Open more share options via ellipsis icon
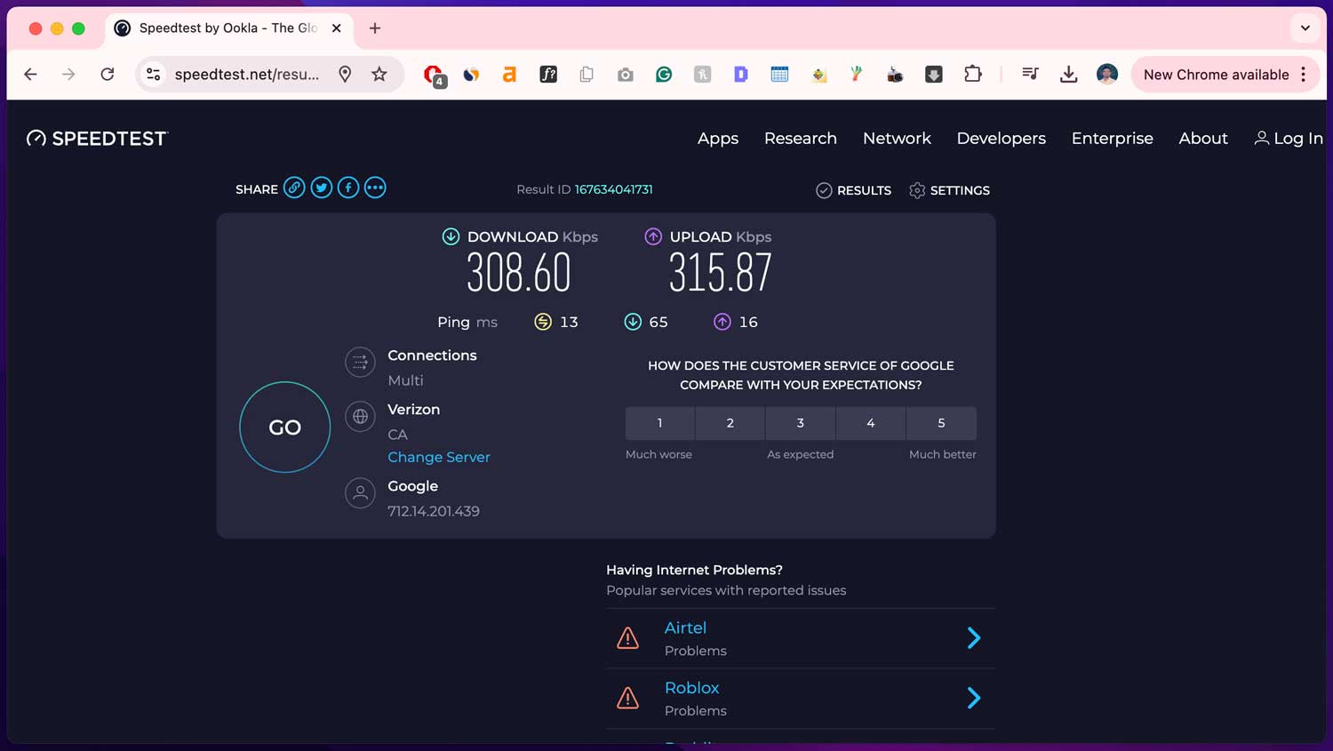Screen dimensions: 1333x751 [375, 188]
